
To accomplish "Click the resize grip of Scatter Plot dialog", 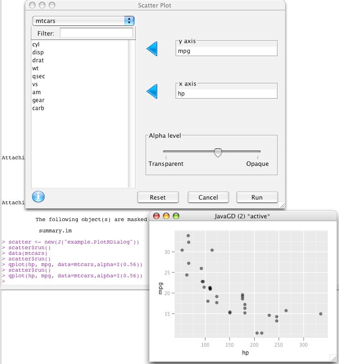I will coord(282,206).
